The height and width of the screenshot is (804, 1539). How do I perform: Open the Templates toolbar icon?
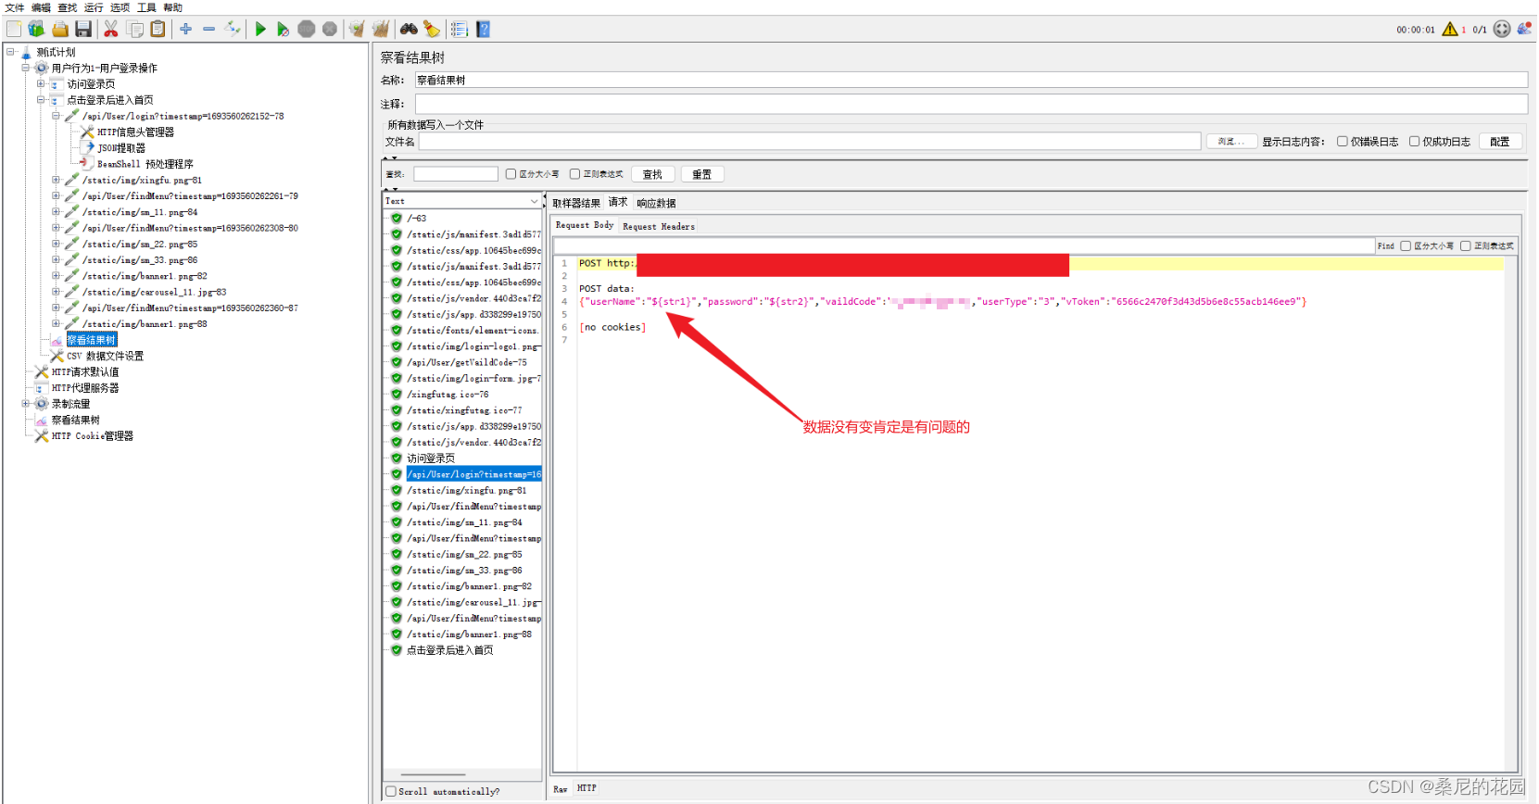point(36,30)
